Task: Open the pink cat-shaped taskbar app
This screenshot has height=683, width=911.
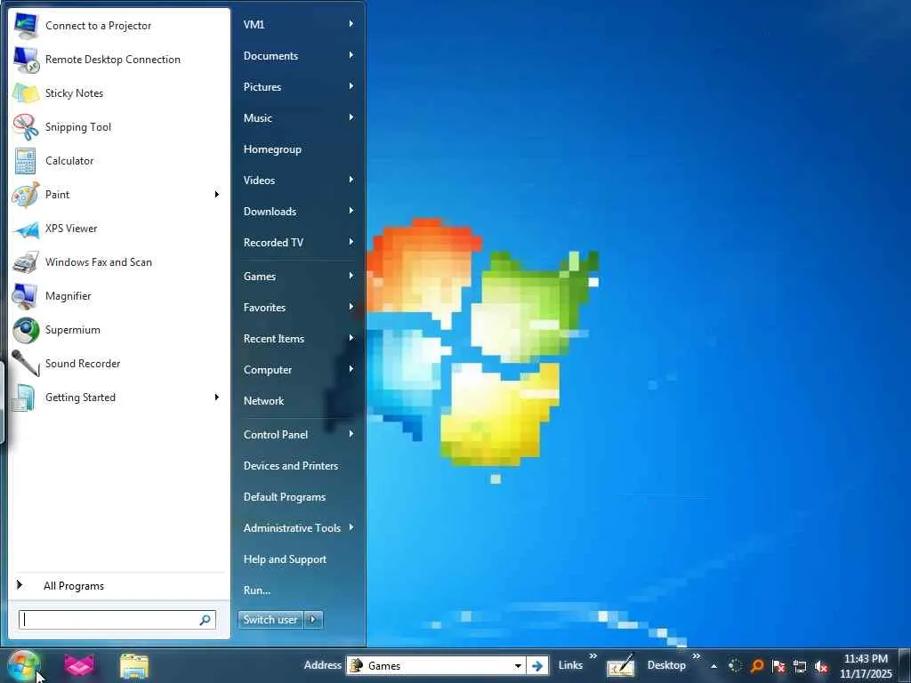Action: coord(79,665)
